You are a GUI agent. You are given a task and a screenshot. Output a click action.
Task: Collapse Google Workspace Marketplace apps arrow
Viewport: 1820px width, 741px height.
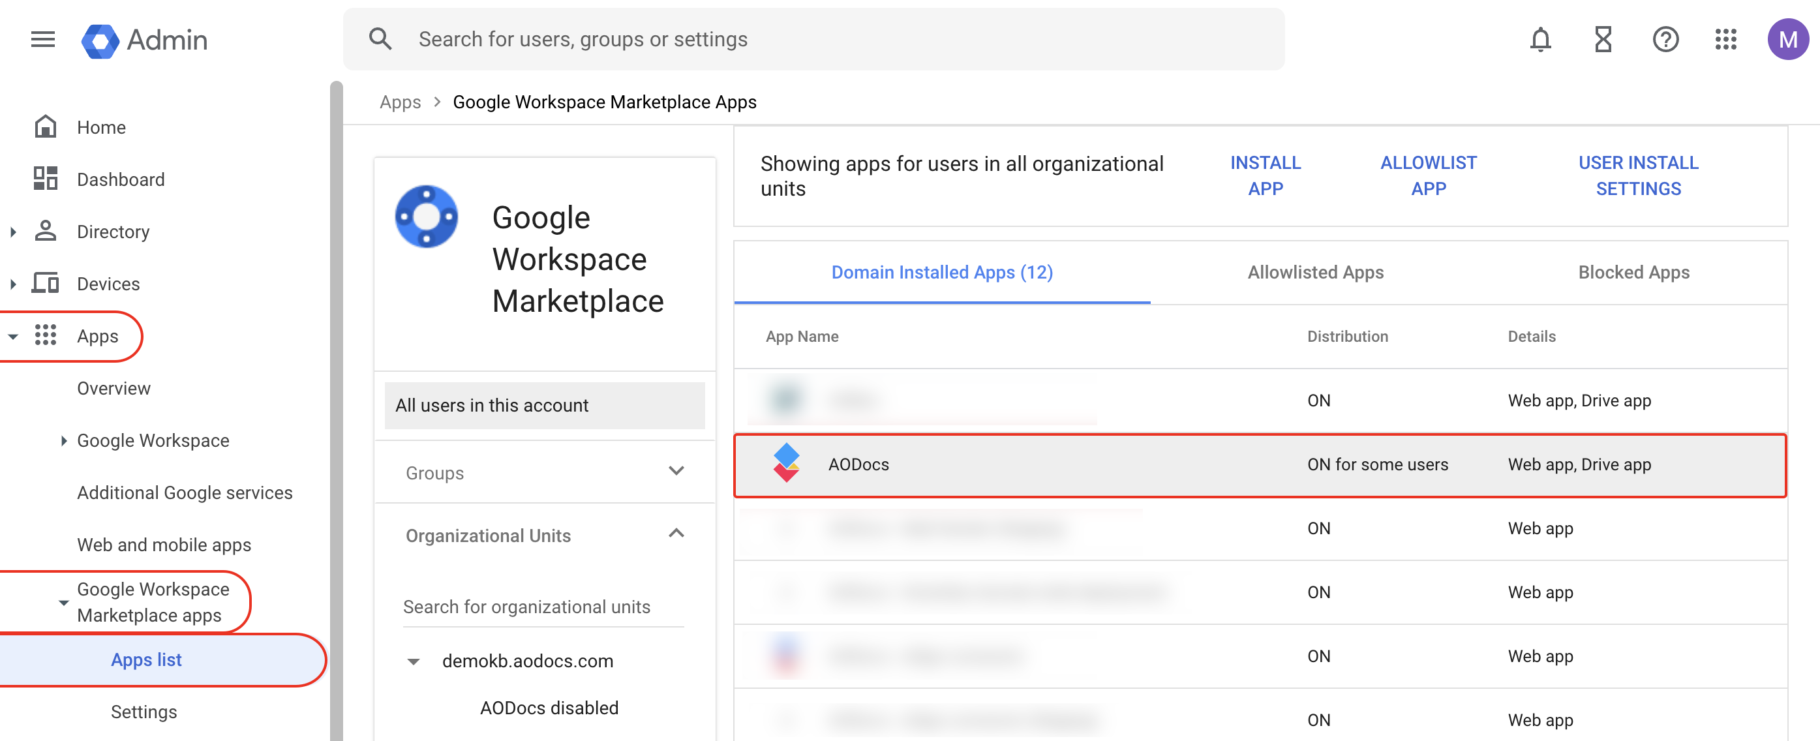(x=63, y=603)
